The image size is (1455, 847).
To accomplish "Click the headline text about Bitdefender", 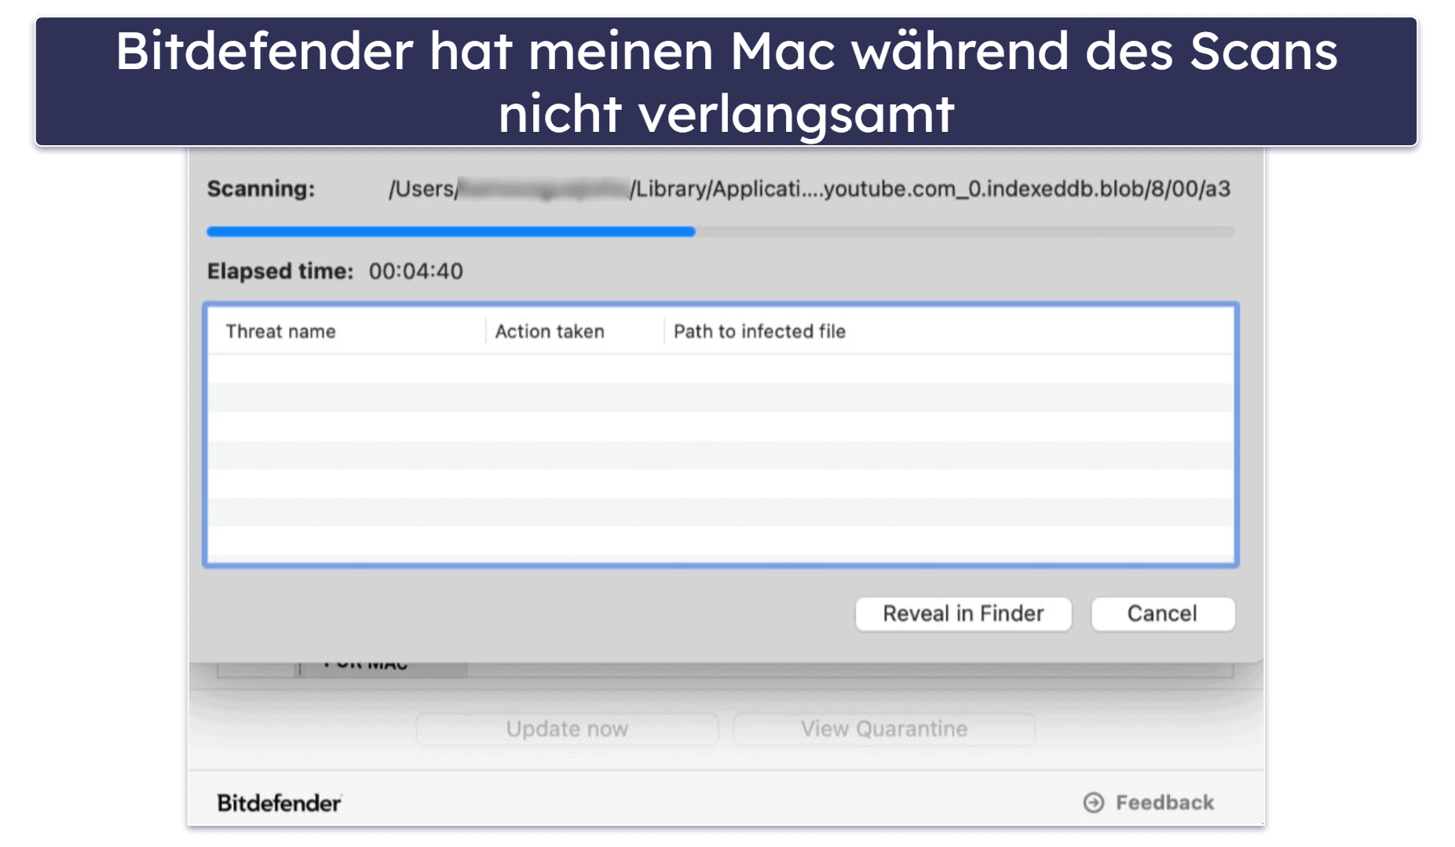I will point(726,82).
